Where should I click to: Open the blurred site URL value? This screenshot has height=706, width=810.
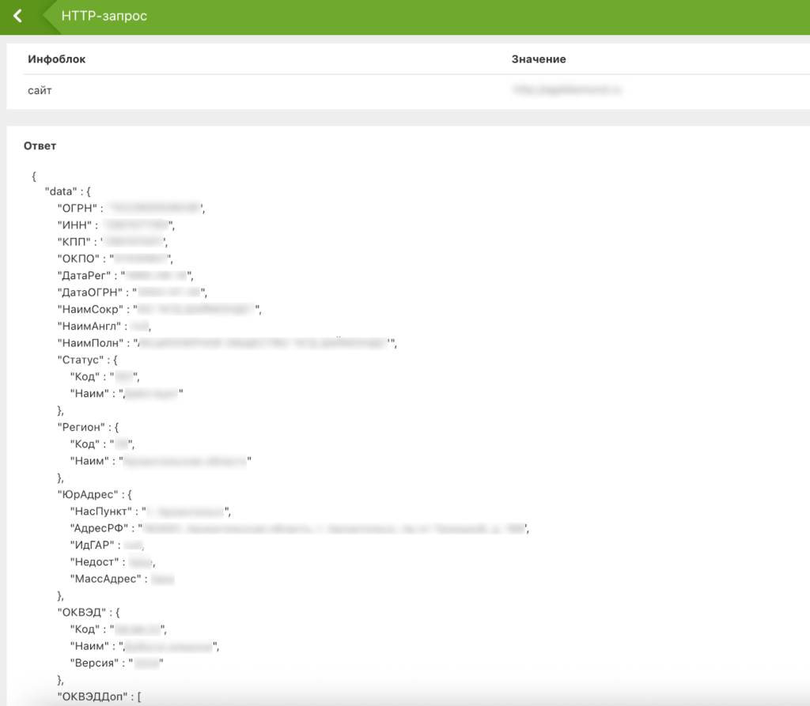567,91
